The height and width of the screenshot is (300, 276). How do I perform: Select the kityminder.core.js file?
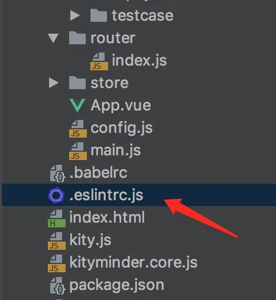point(134,263)
